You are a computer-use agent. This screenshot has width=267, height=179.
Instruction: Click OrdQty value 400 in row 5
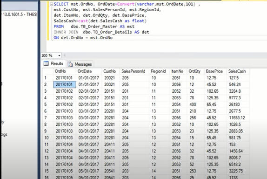pyautogui.click(x=193, y=104)
